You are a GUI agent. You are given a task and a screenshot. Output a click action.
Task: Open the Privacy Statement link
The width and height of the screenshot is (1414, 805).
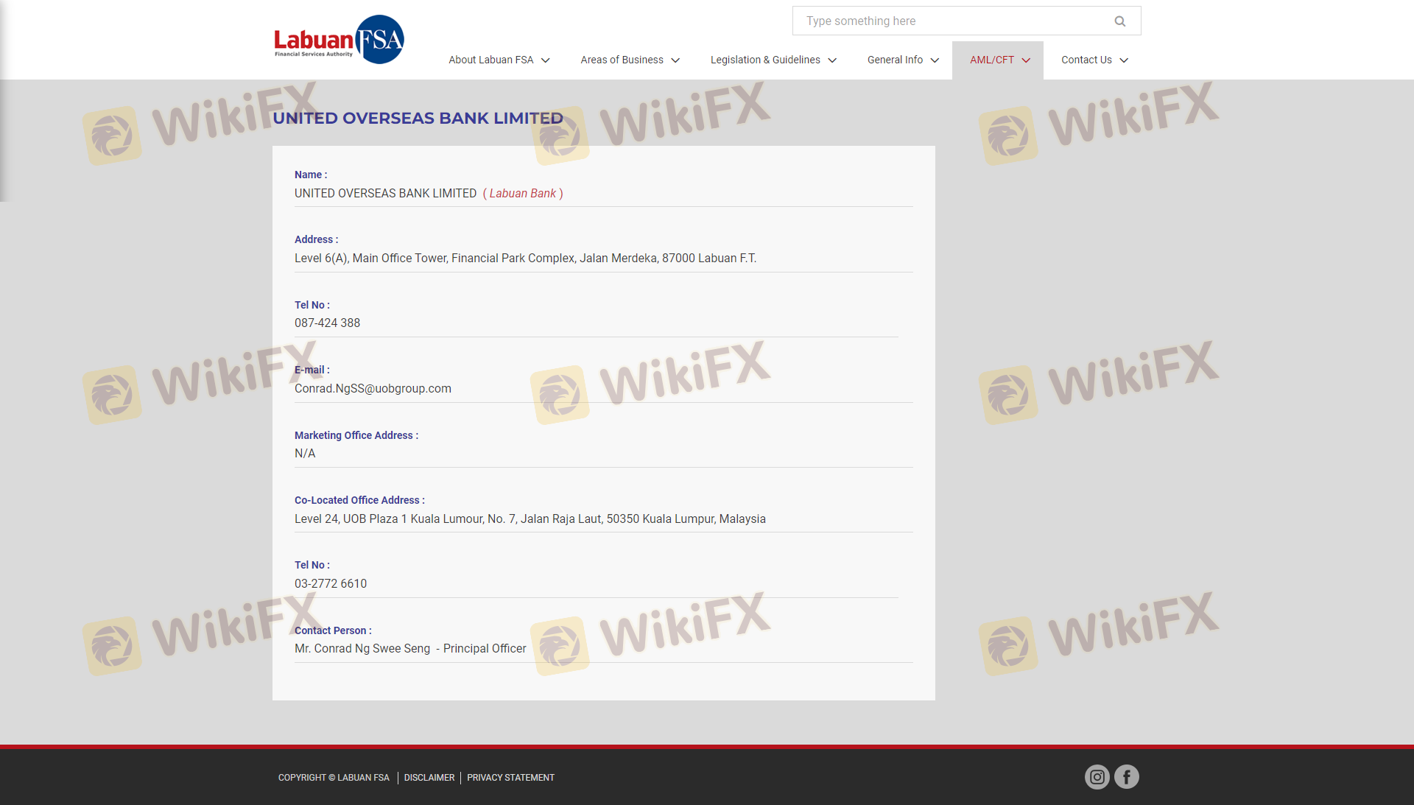point(510,778)
